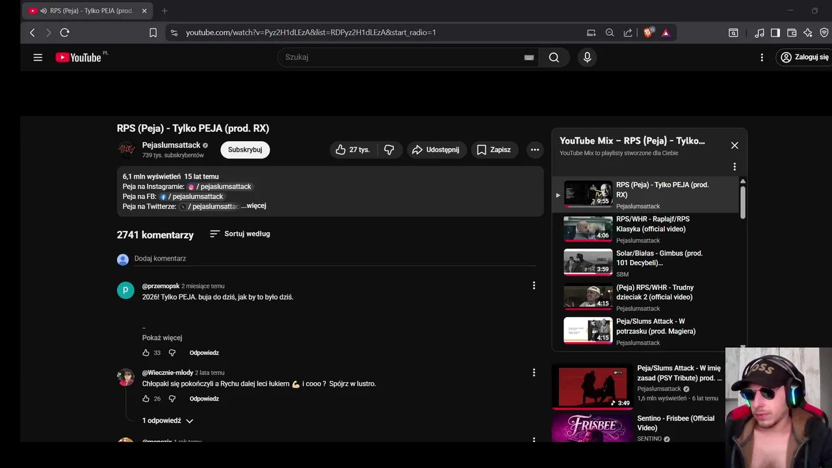Open Brave Shields lion icon
The width and height of the screenshot is (832, 468).
point(648,32)
